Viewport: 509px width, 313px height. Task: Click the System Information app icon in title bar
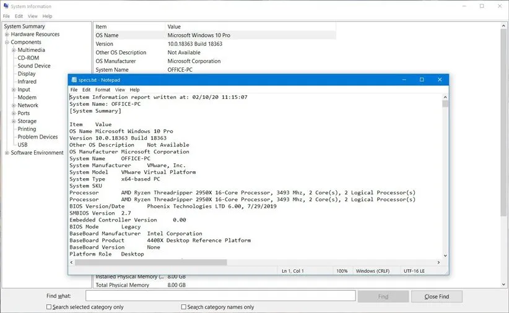click(x=6, y=6)
